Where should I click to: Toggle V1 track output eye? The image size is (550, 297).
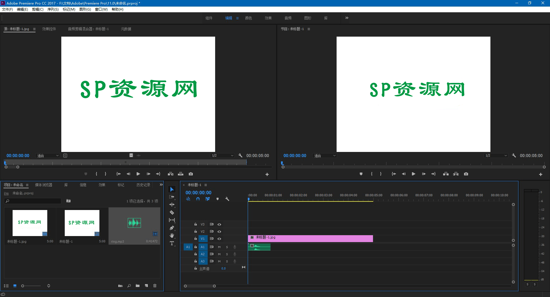click(219, 239)
